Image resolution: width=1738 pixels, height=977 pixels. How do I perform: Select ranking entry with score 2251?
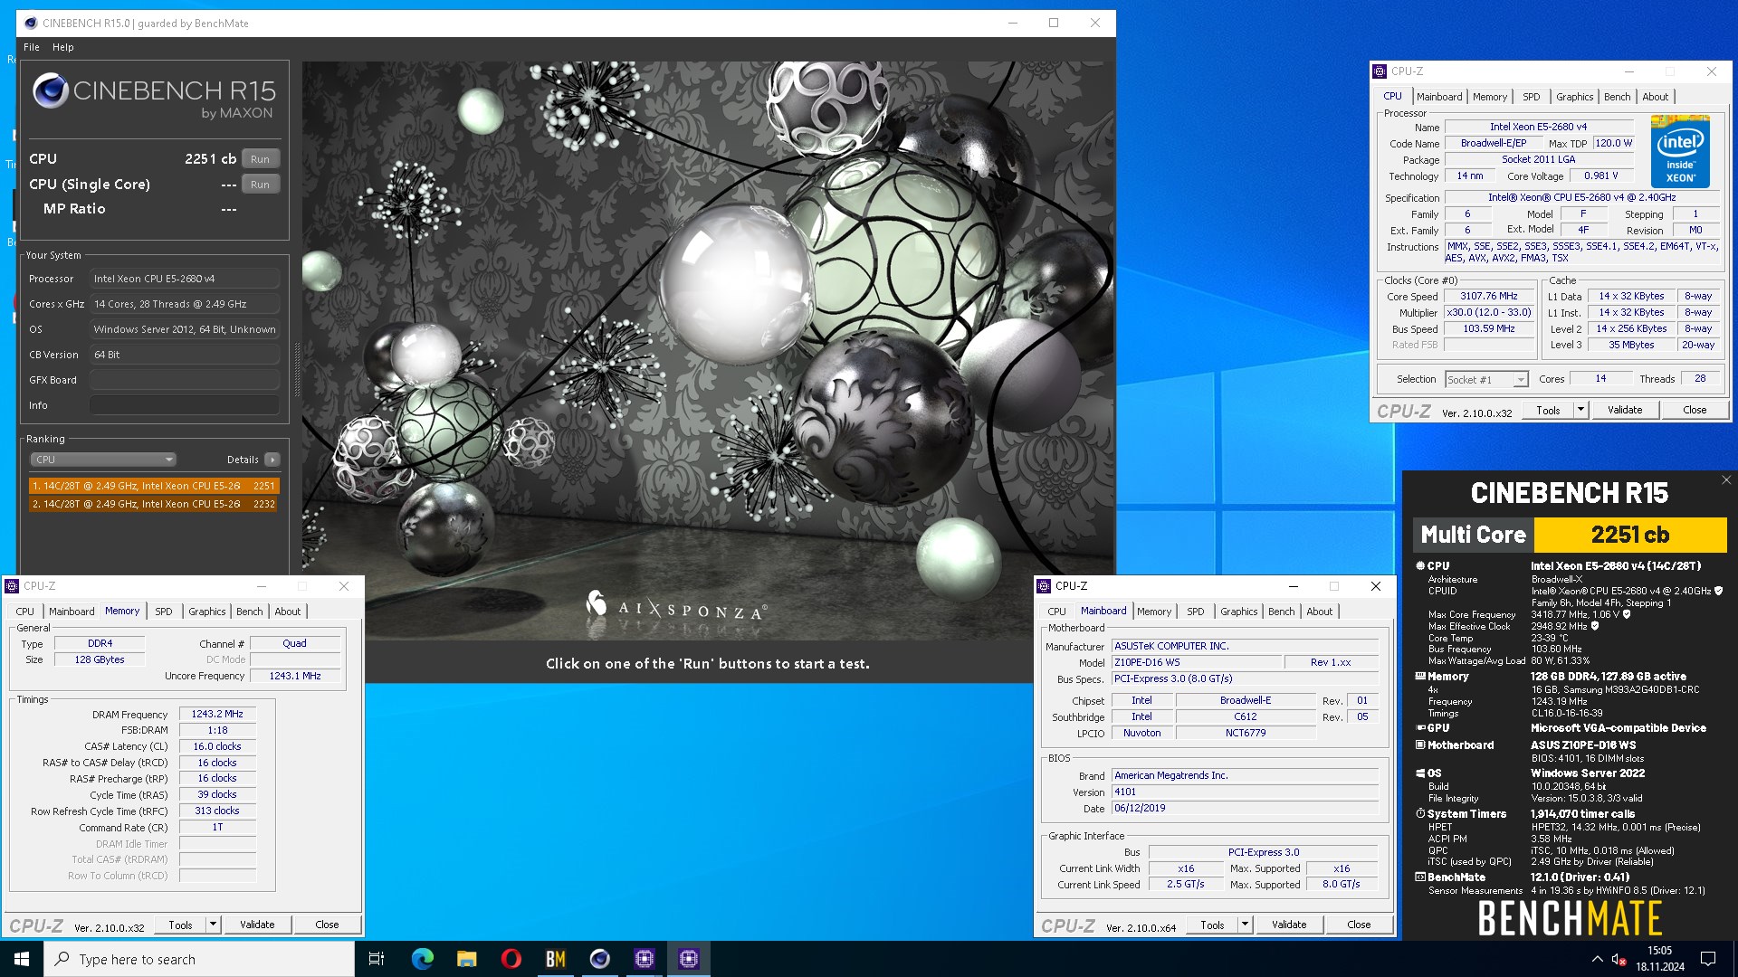click(x=154, y=486)
